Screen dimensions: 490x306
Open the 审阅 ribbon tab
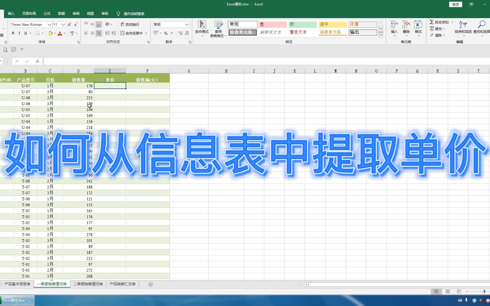[x=76, y=14]
